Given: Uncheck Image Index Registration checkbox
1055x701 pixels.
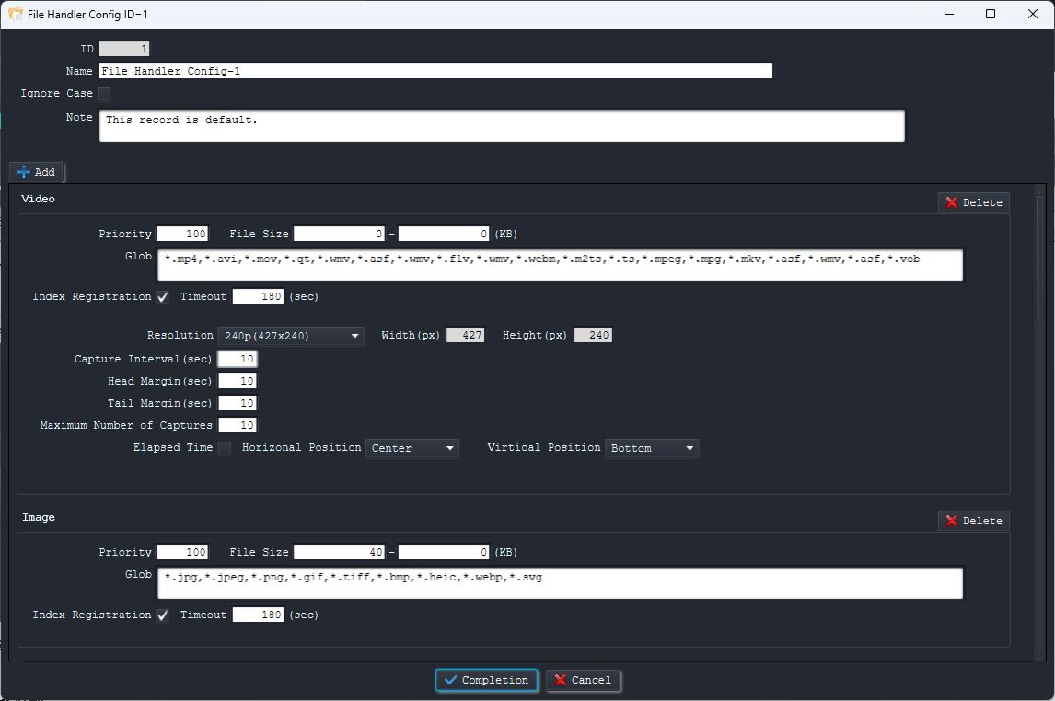Looking at the screenshot, I should click(163, 615).
